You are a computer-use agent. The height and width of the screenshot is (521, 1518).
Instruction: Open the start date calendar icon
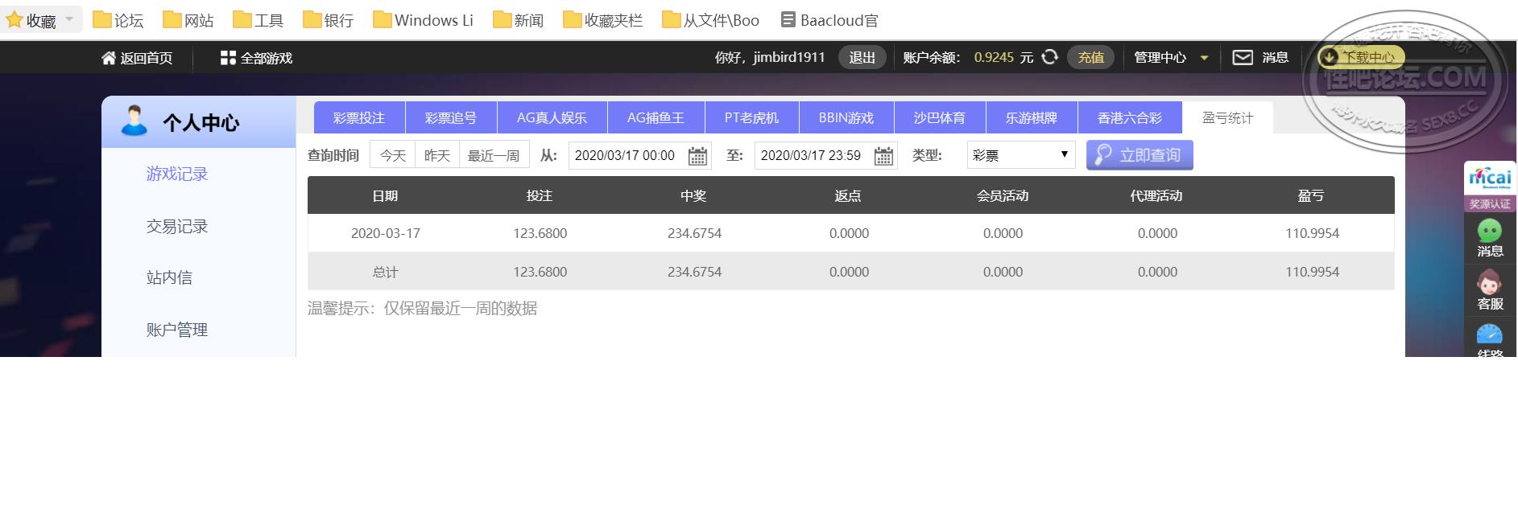(x=697, y=156)
